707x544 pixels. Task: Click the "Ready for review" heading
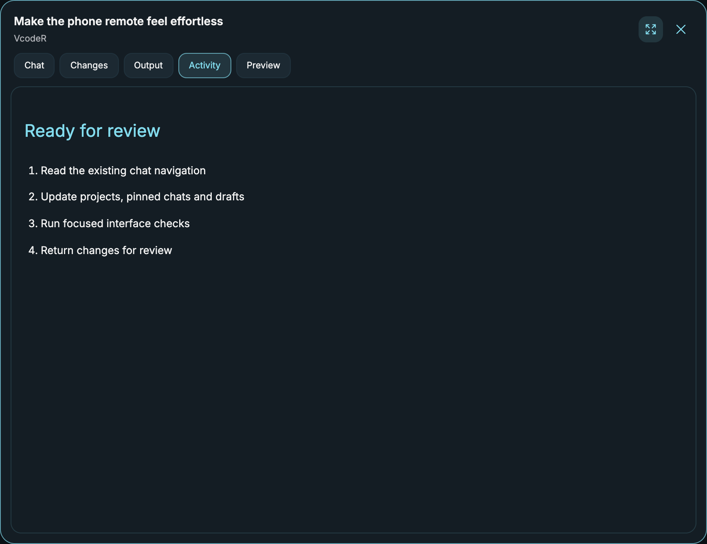pyautogui.click(x=92, y=131)
